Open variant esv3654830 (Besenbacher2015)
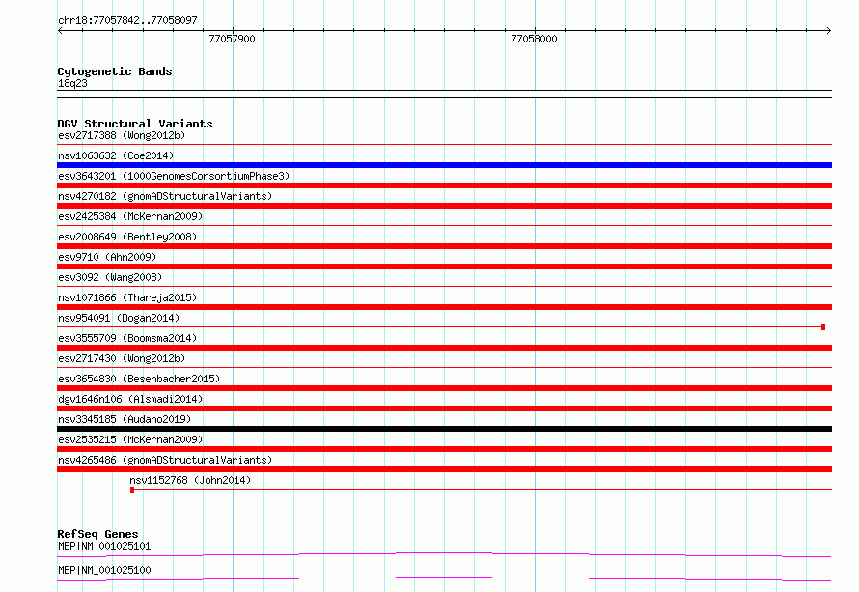This screenshot has height=592, width=859. [139, 379]
